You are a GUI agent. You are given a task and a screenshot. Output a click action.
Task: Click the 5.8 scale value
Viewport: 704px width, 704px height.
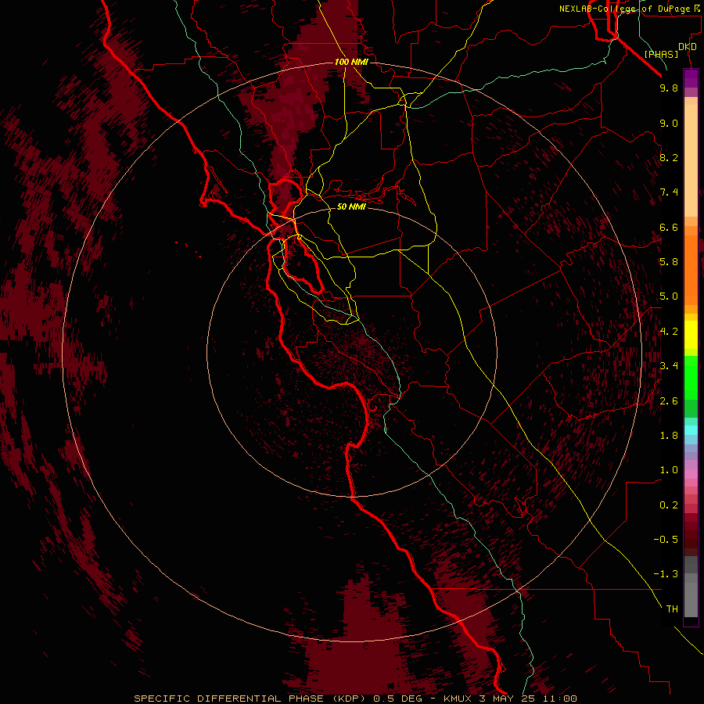669,262
